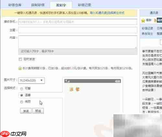Click the green info icon beside billing note
The height and width of the screenshot is (137, 162).
tap(20, 68)
